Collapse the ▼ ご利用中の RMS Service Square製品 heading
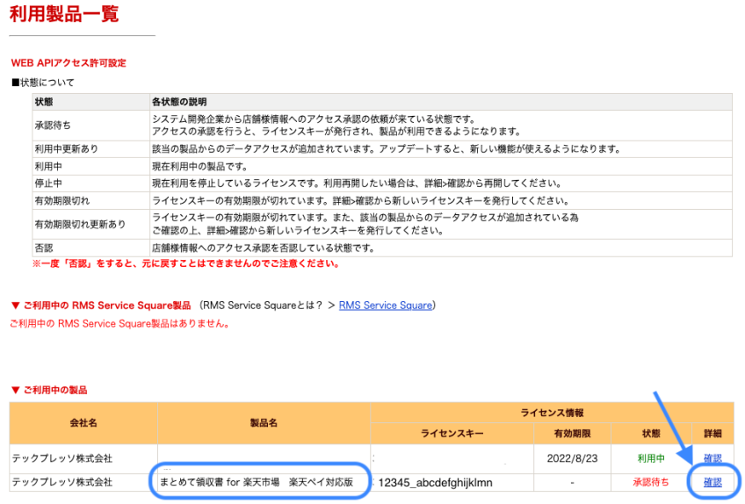 [x=100, y=306]
